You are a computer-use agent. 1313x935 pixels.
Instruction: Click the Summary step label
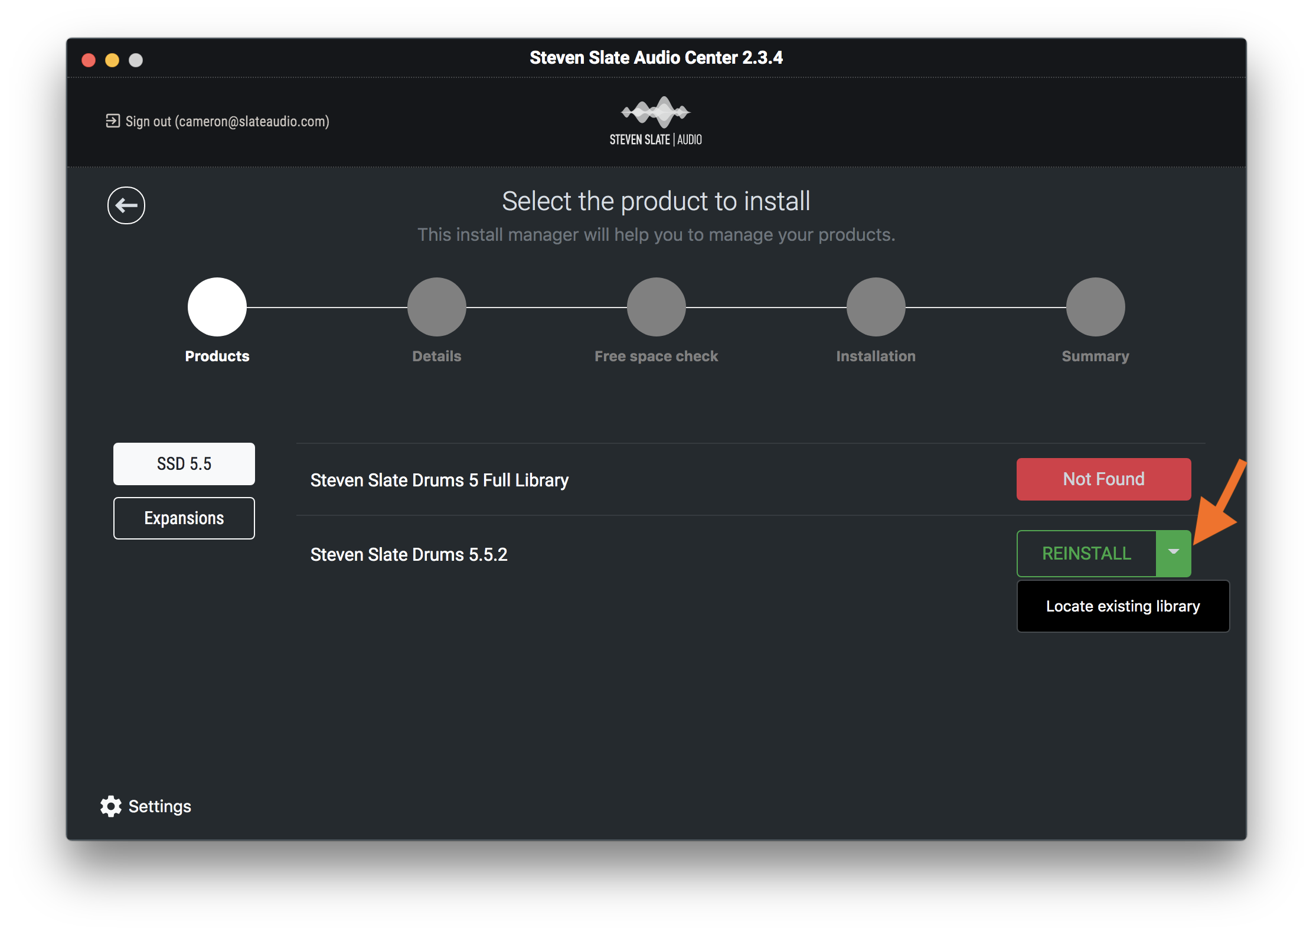pos(1096,356)
